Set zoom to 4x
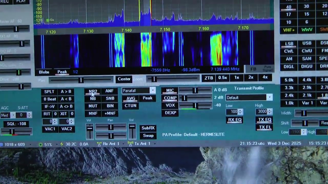328x184 pixels. [x=265, y=77]
